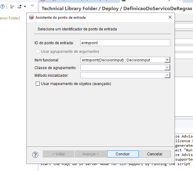Viewport: 193px width, 171px height.
Task: Toggle Usar mapeamento de objetos (avançado) checkbox
Action: point(38,84)
